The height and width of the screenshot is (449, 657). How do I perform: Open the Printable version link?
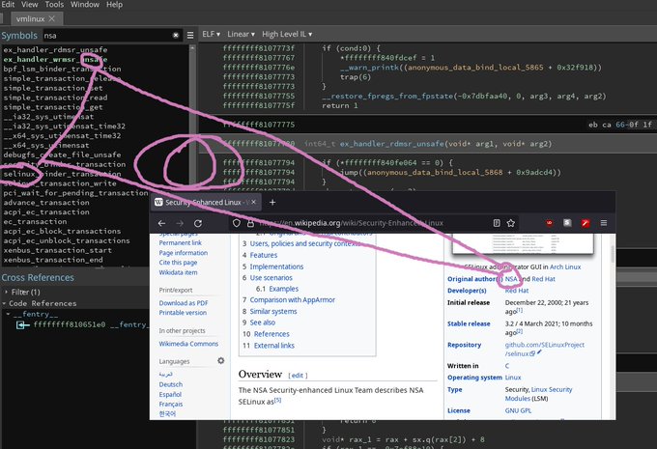tap(183, 313)
